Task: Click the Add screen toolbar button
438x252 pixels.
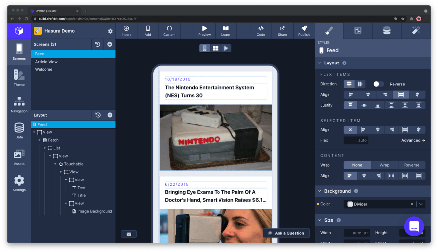Action: (x=148, y=31)
